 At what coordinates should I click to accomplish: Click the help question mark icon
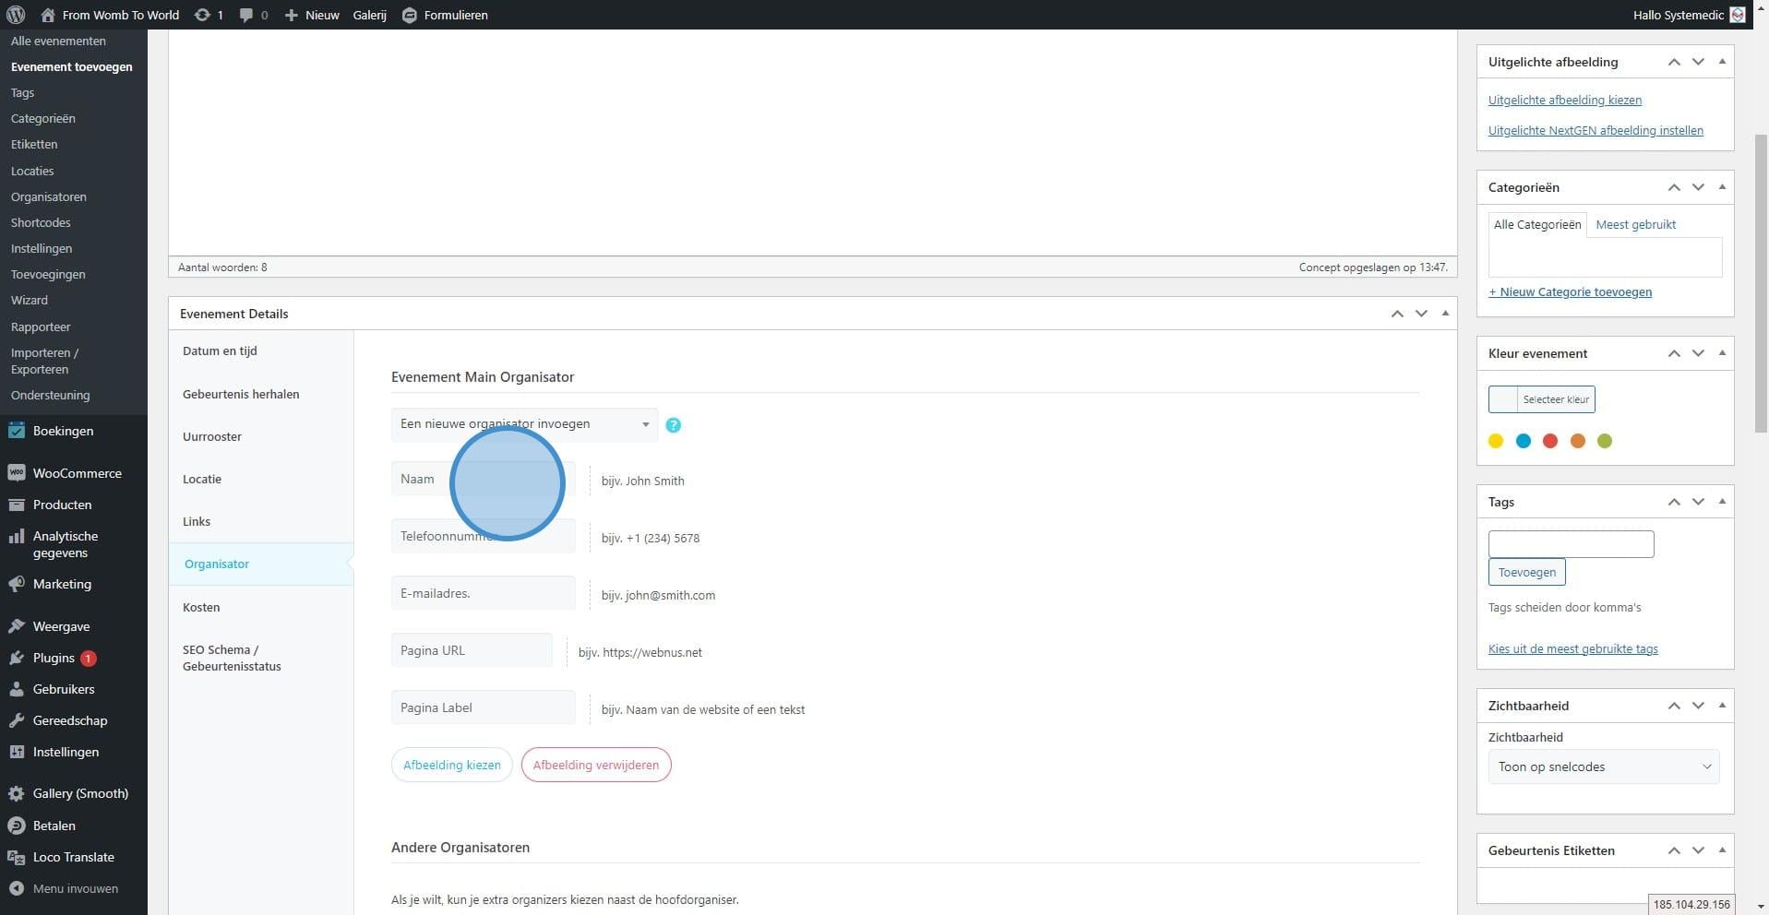coord(673,425)
